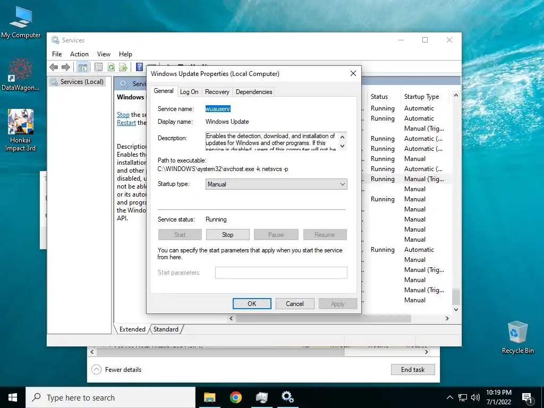
Task: Open My Computer desktop icon
Action: coord(21,22)
